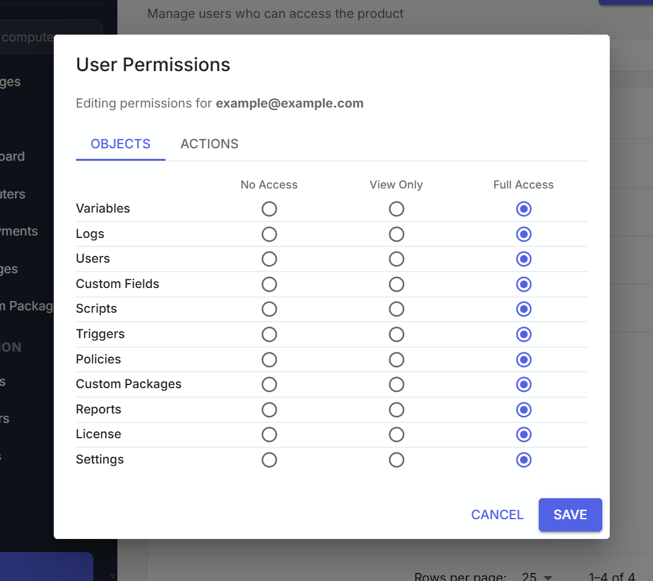The width and height of the screenshot is (653, 581).
Task: Click the SAVE button
Action: coord(570,514)
